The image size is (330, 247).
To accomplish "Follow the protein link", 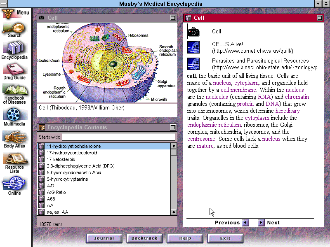I will pos(245,104).
